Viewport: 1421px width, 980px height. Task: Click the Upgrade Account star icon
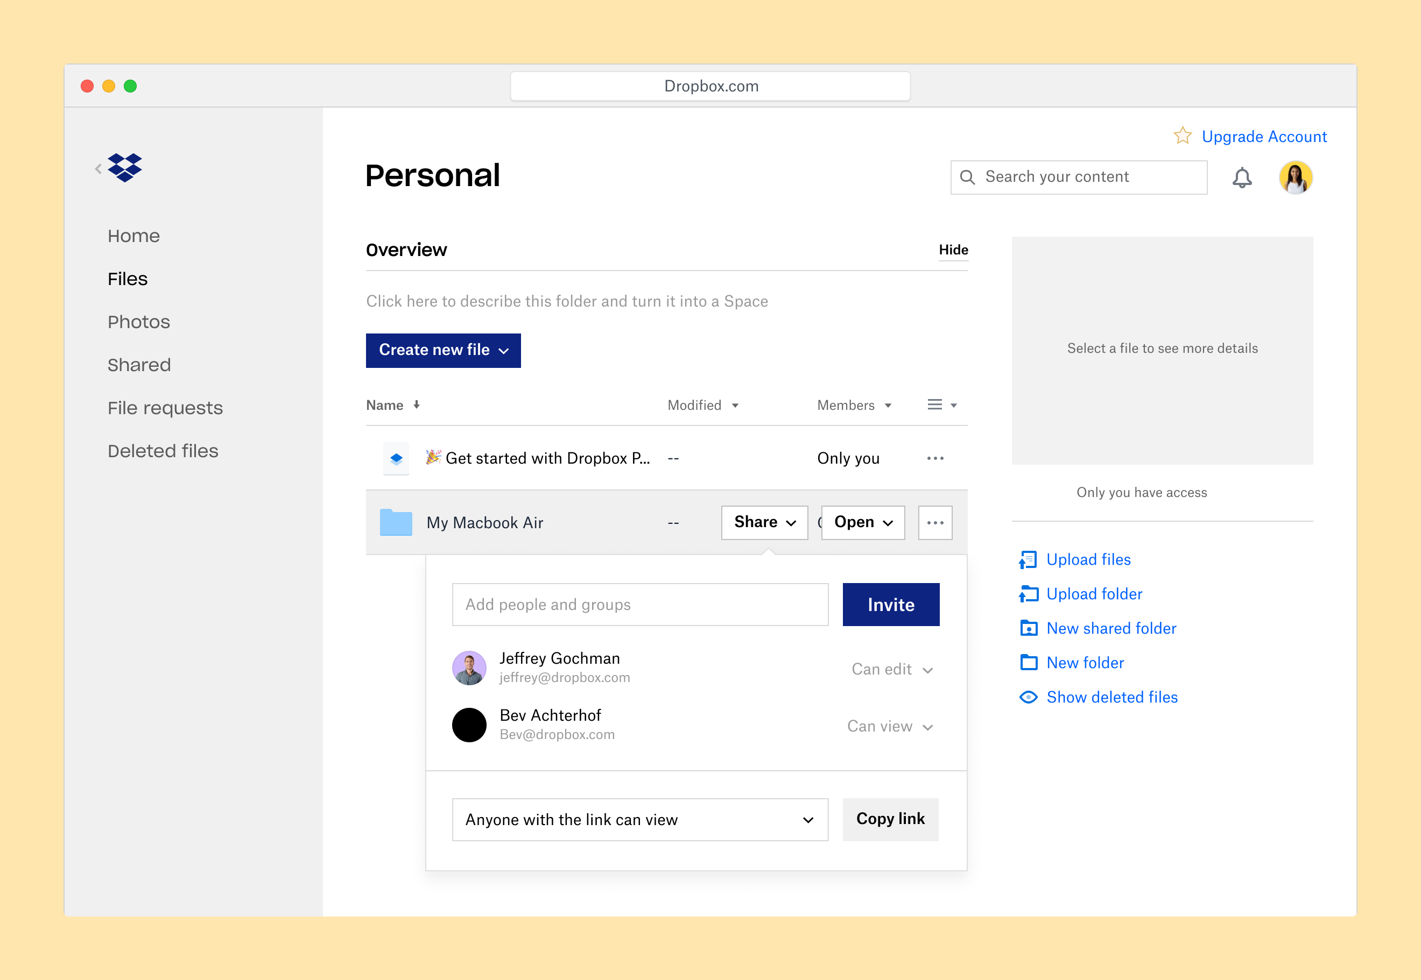1182,136
